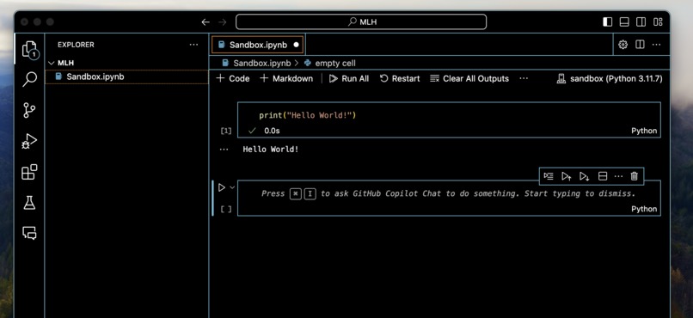Click into the empty code cell editor
693x318 pixels.
(x=449, y=193)
